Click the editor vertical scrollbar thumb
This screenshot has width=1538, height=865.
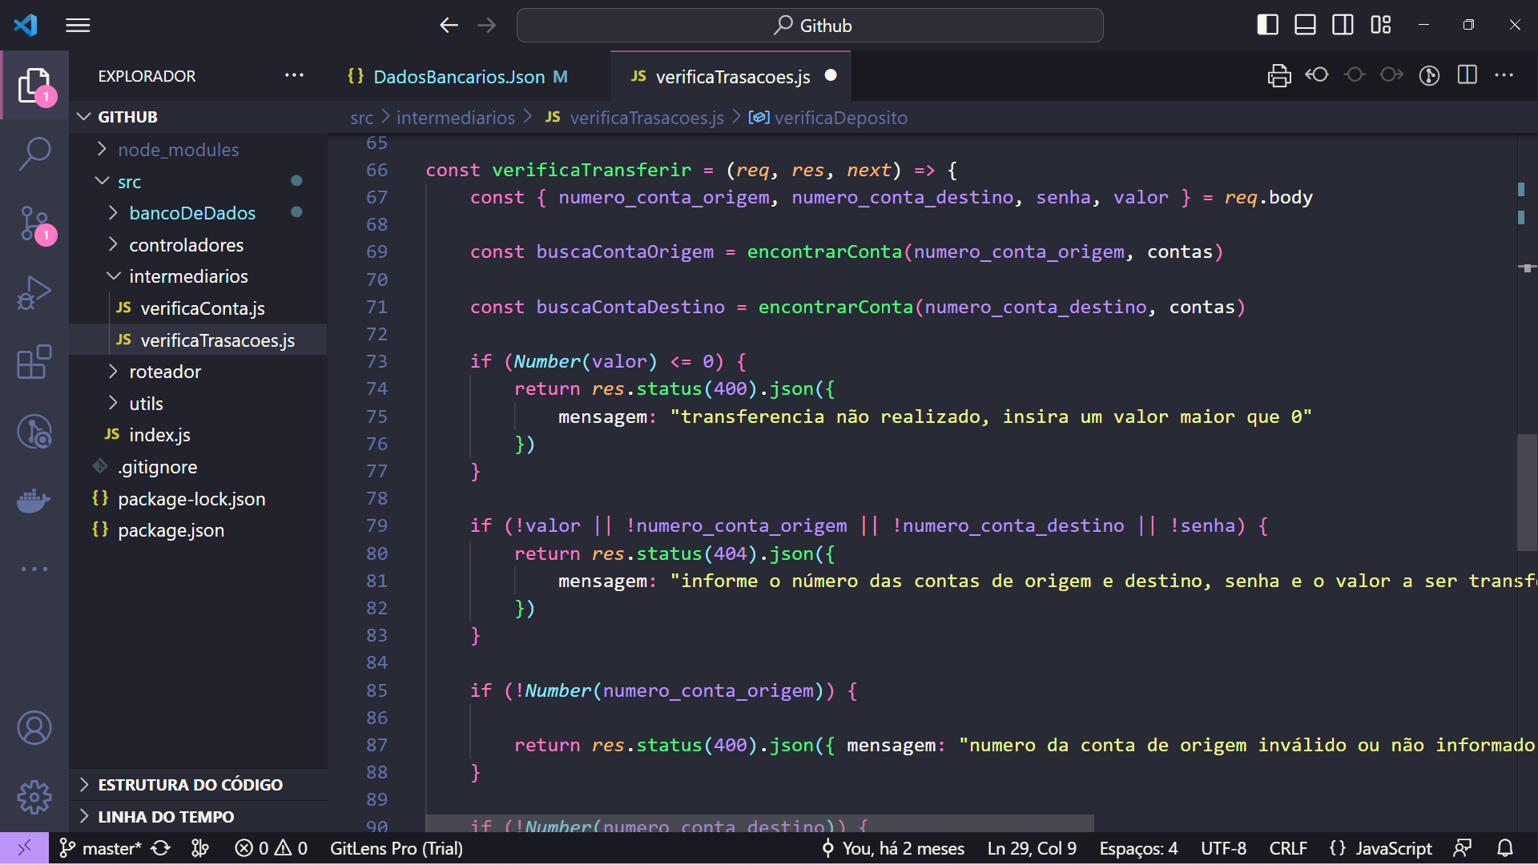click(1527, 492)
